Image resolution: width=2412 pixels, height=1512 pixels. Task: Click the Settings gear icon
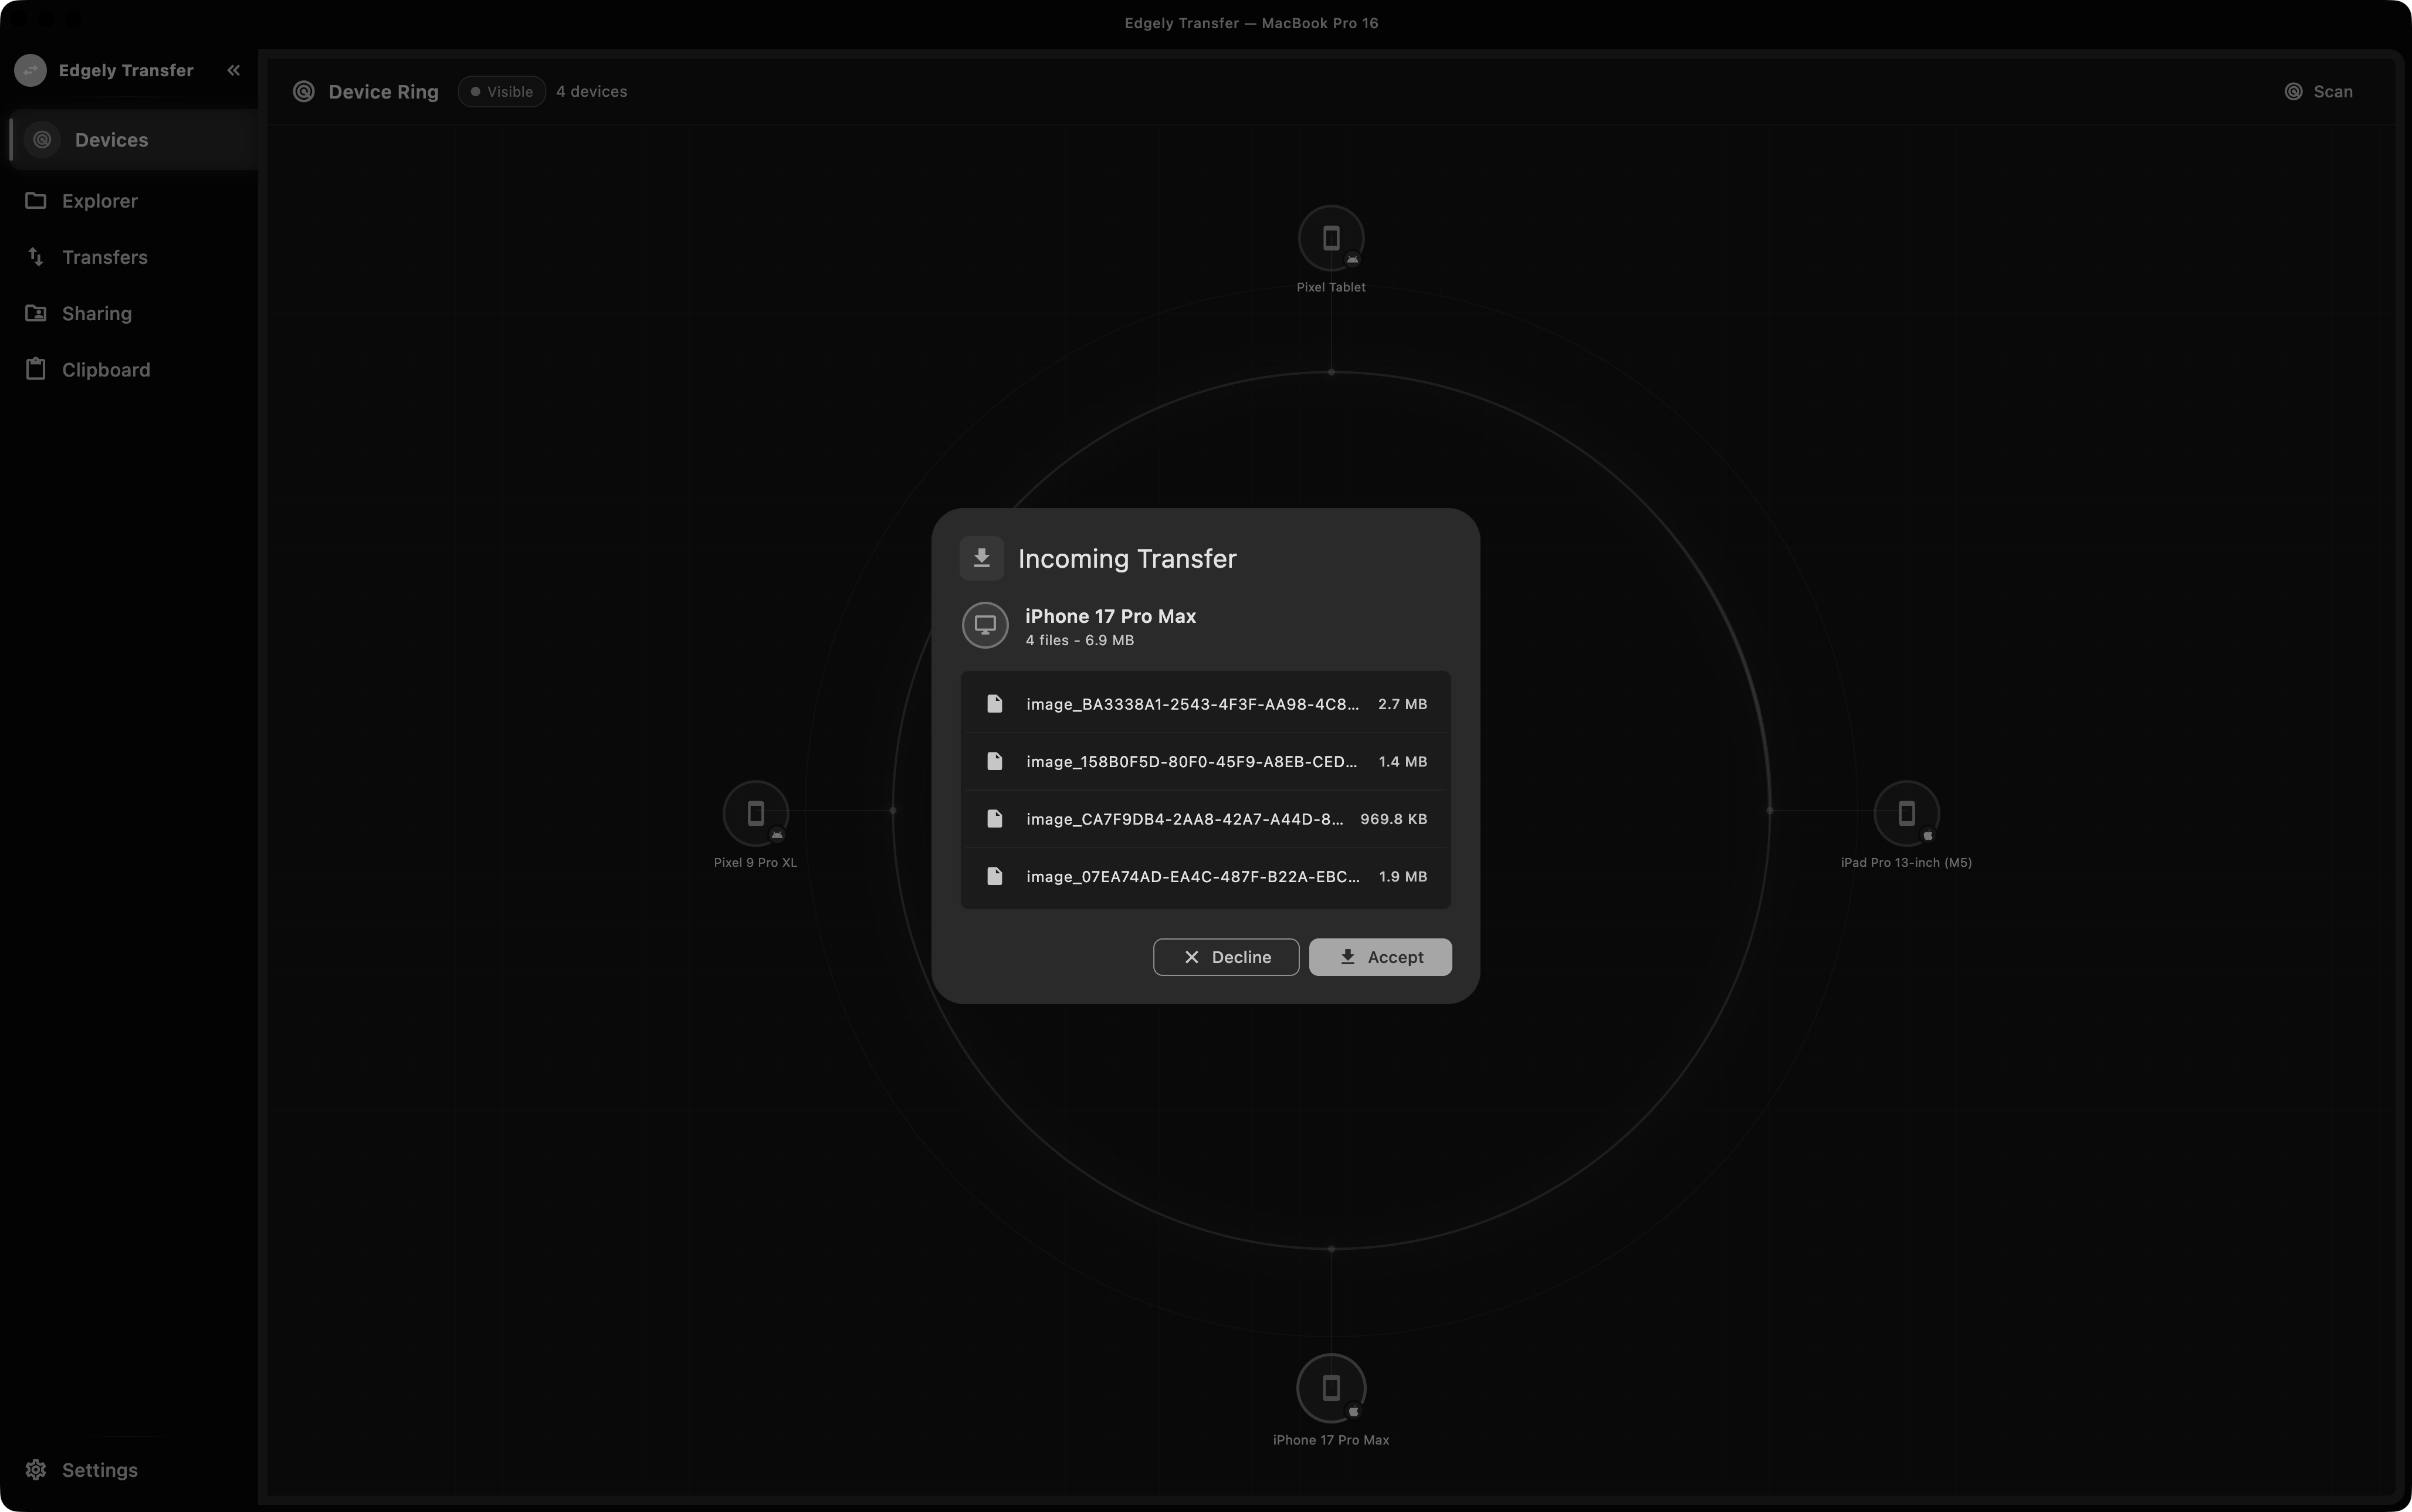36,1470
